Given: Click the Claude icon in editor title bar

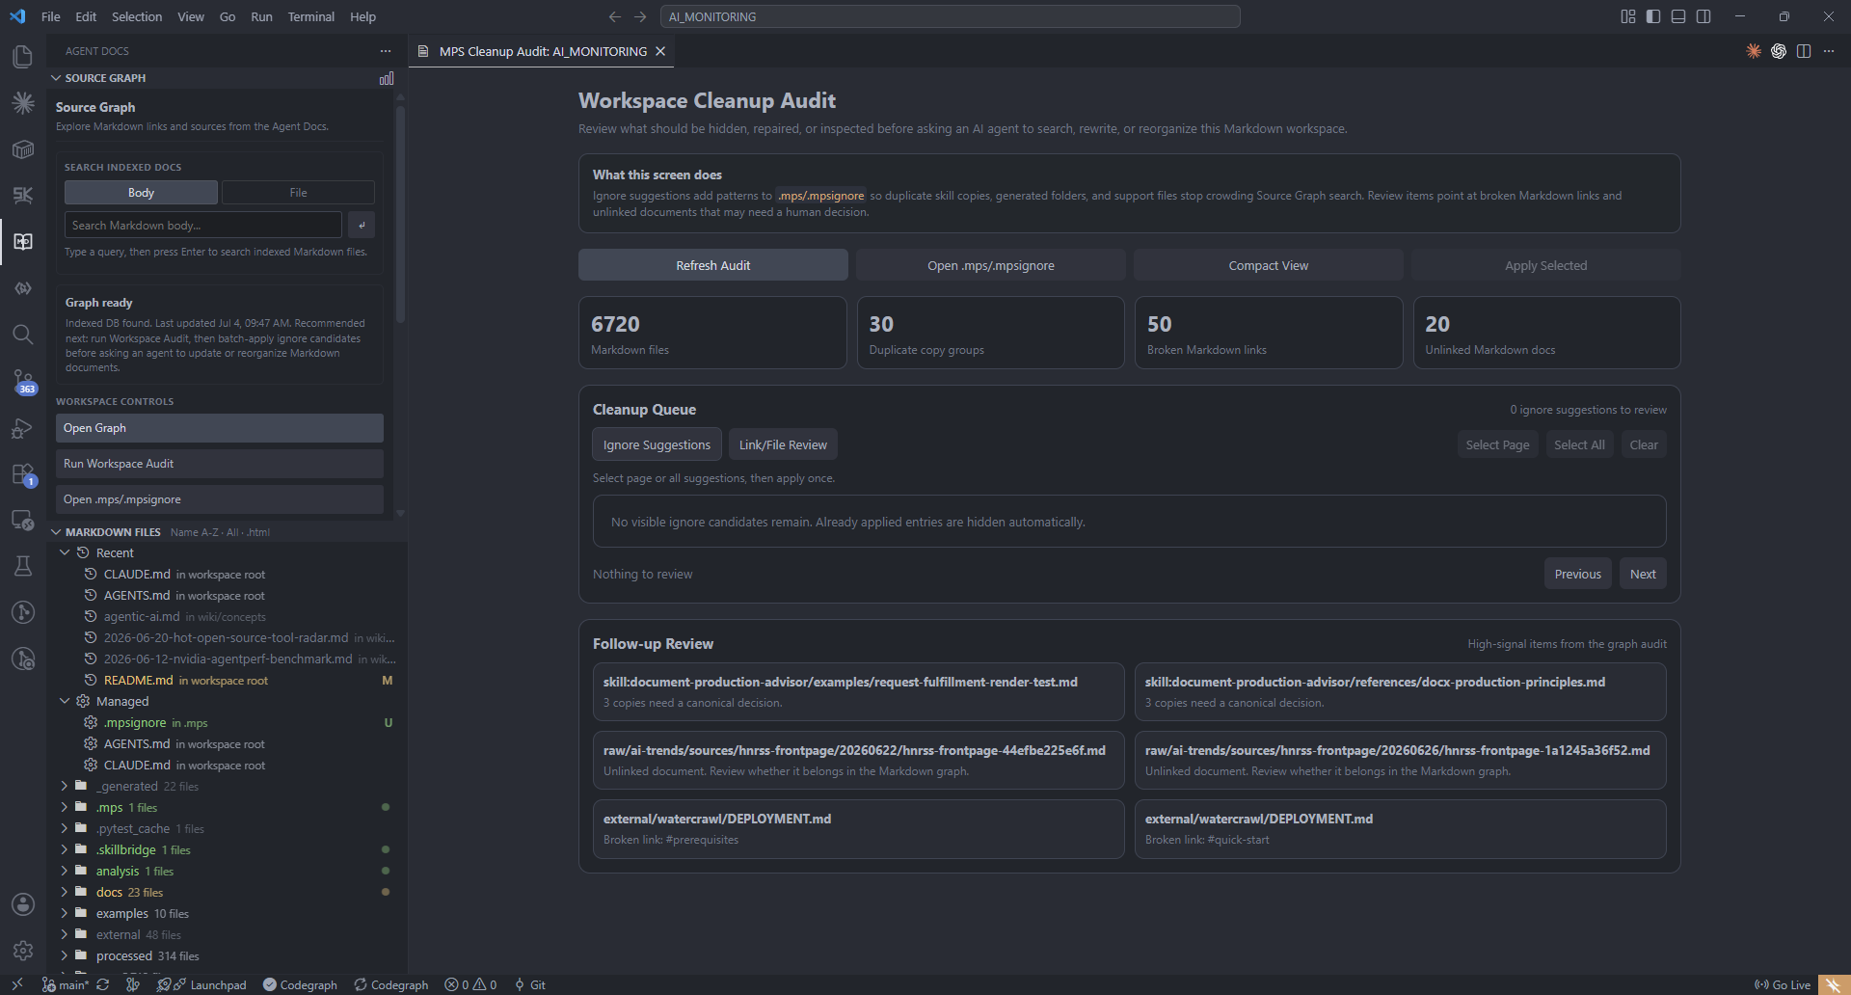Looking at the screenshot, I should [1754, 51].
